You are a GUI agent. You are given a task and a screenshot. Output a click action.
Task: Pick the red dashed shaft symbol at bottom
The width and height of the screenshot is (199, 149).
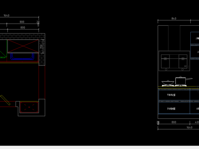29,107
